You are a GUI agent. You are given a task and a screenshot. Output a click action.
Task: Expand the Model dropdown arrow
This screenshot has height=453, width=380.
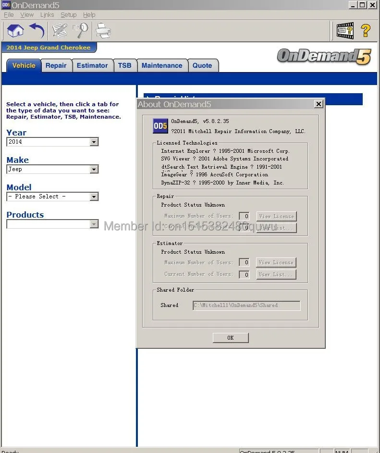click(94, 197)
